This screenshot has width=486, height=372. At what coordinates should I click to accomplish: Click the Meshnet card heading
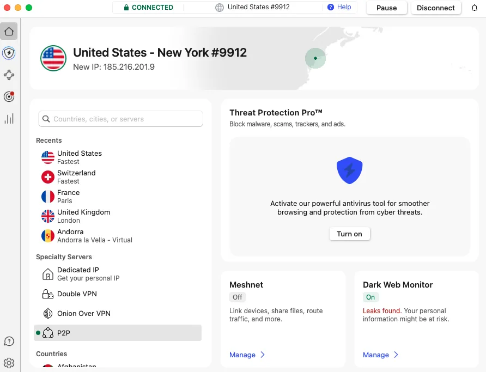click(246, 285)
